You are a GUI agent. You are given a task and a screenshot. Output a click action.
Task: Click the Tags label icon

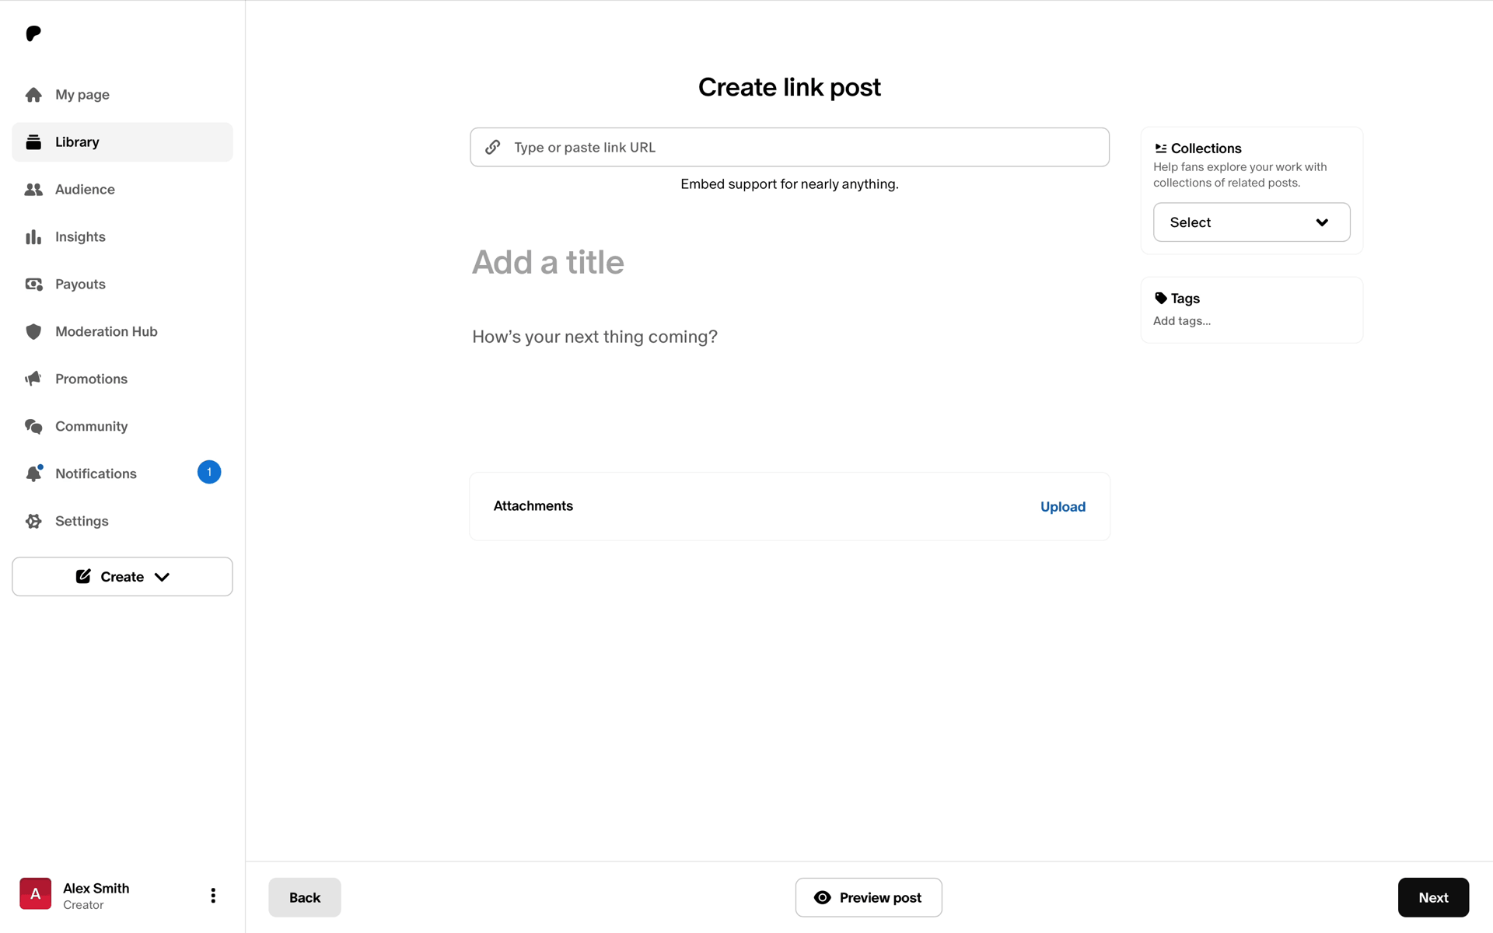(1161, 299)
